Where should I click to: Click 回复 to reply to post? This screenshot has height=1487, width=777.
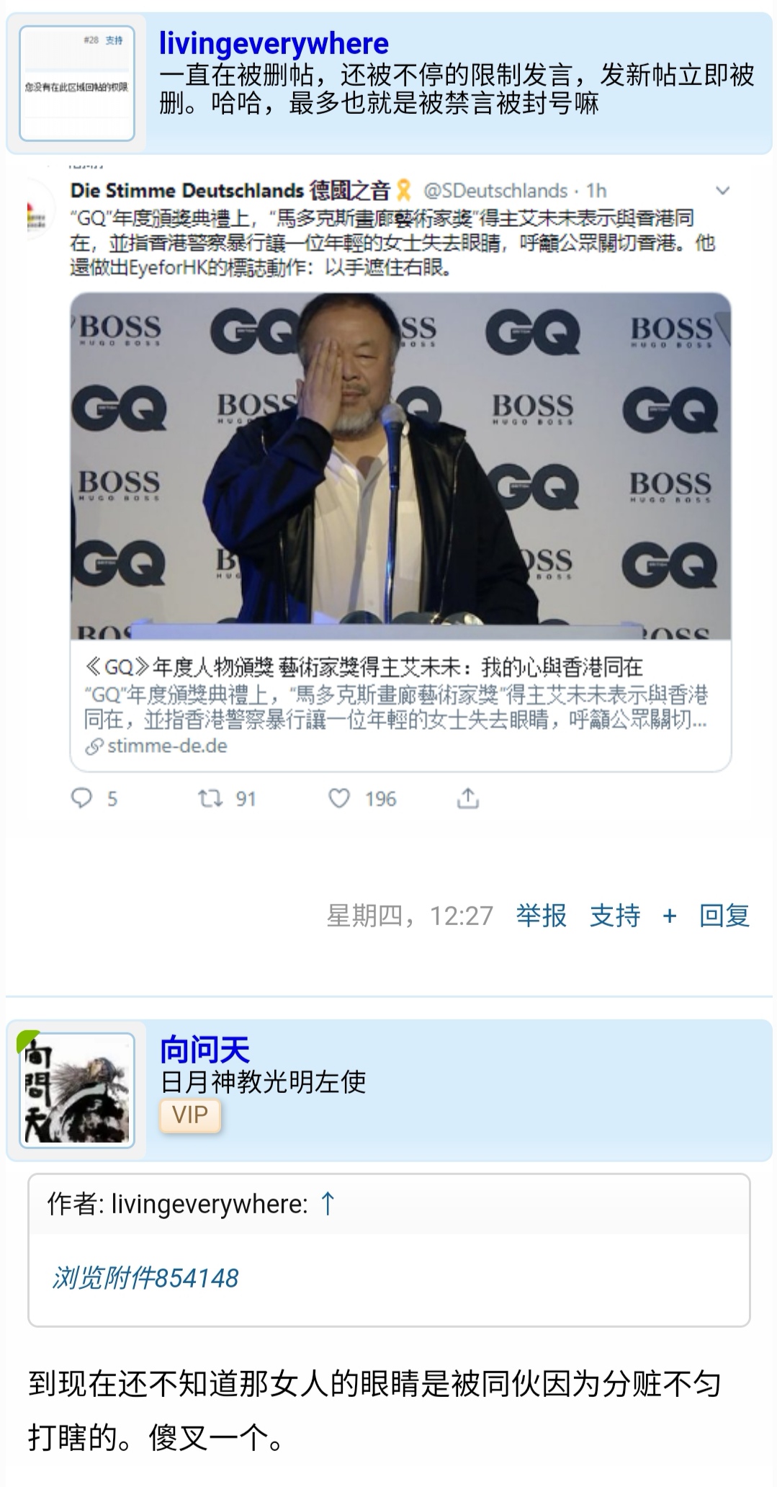[x=724, y=916]
